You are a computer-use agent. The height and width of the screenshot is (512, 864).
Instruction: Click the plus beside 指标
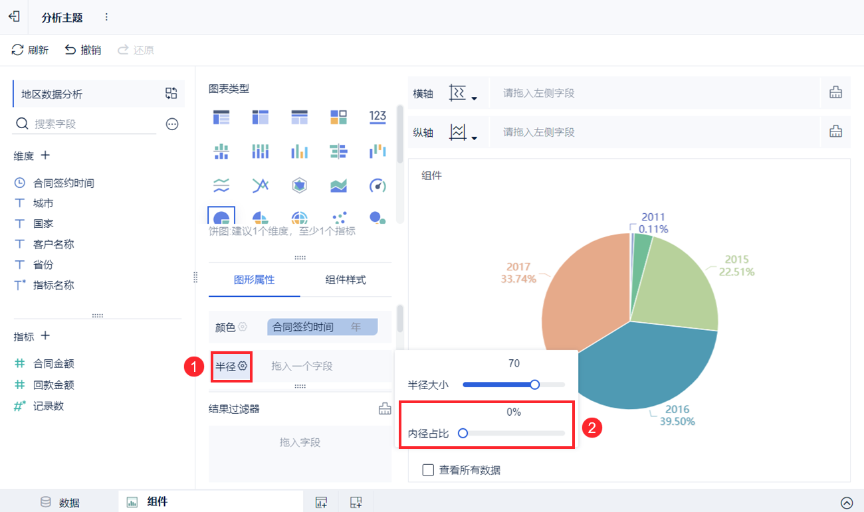45,336
